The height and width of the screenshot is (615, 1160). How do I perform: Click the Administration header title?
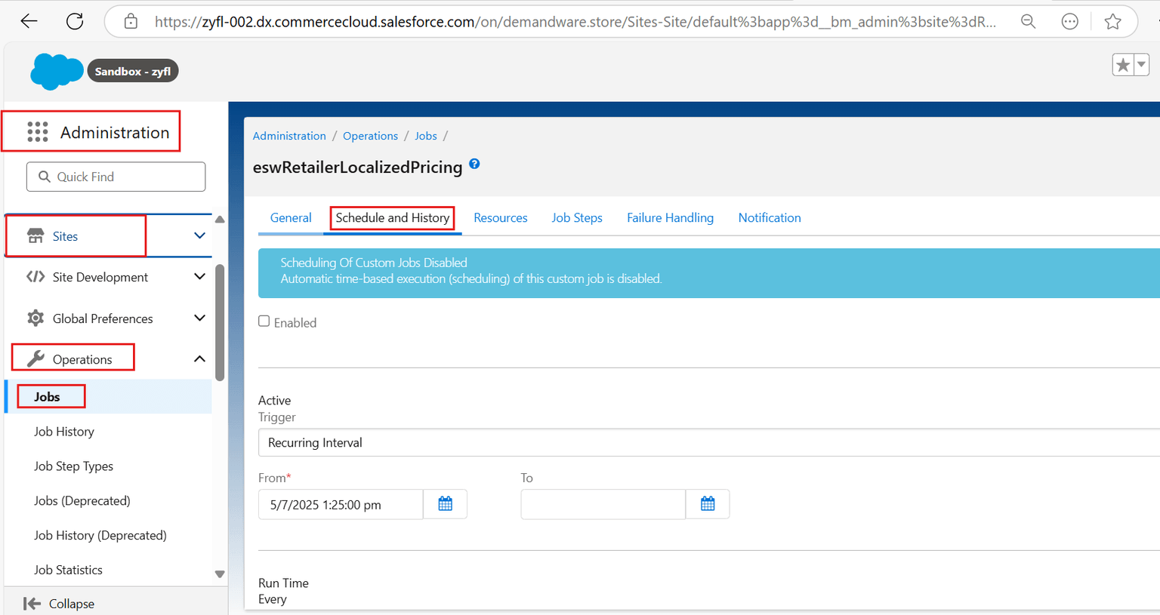(115, 132)
